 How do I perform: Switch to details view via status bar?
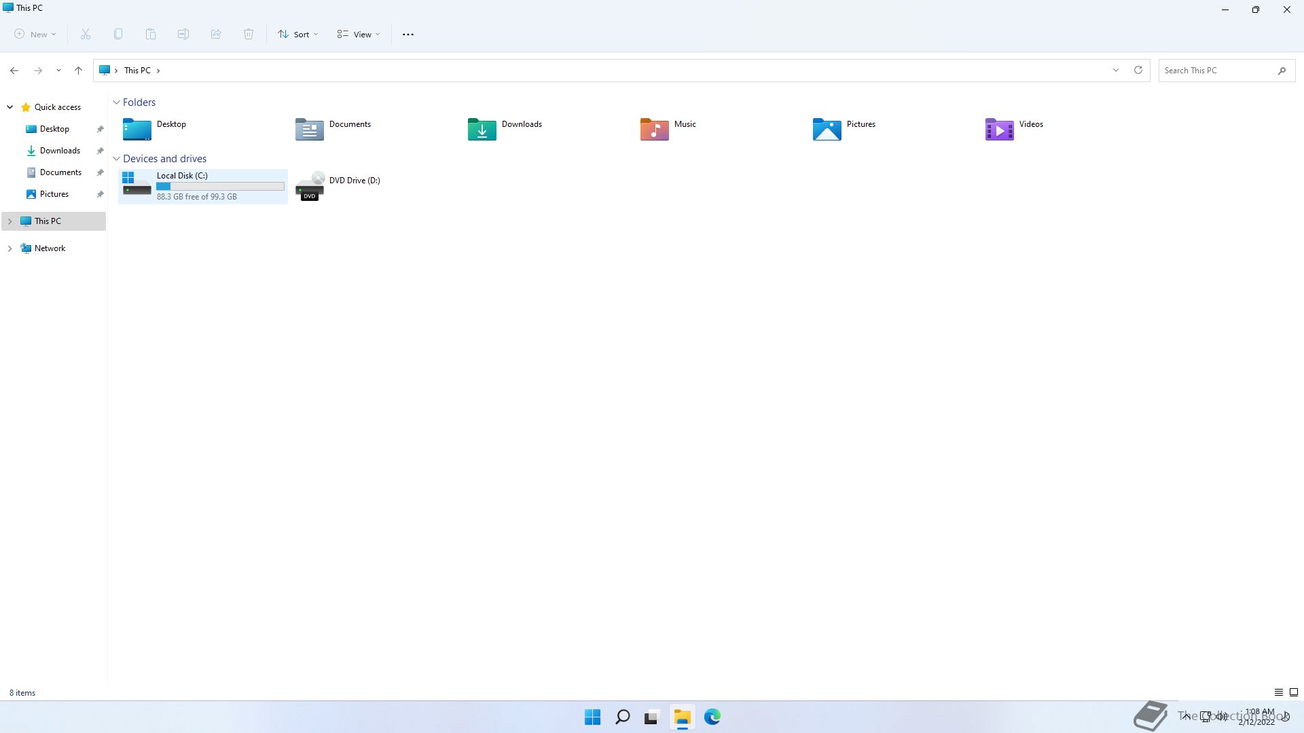click(x=1278, y=692)
